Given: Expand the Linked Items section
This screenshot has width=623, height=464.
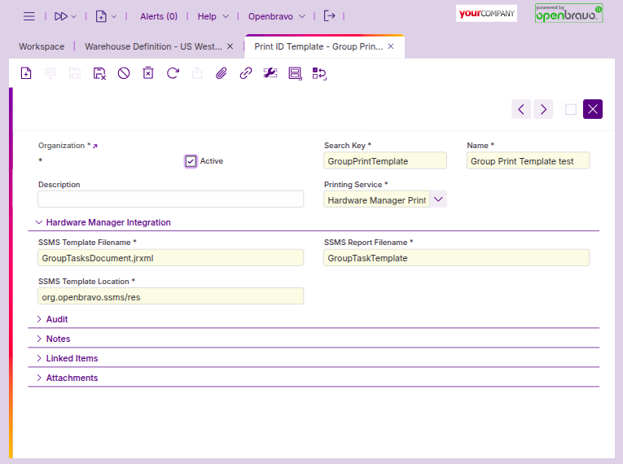Looking at the screenshot, I should coord(72,358).
